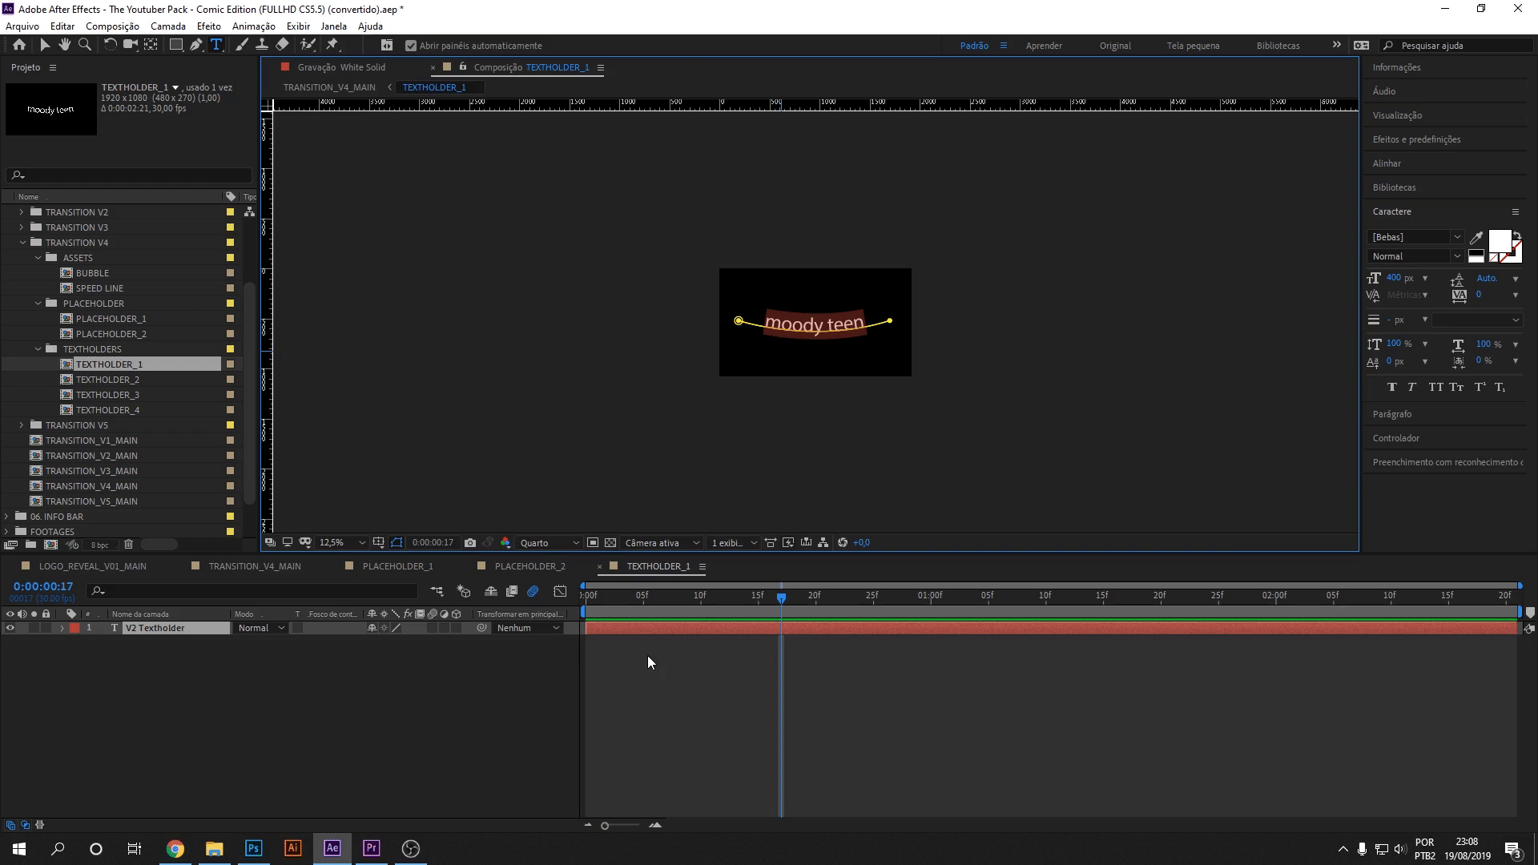Open the Quarto resolution dropdown
1538x865 pixels.
click(x=549, y=542)
